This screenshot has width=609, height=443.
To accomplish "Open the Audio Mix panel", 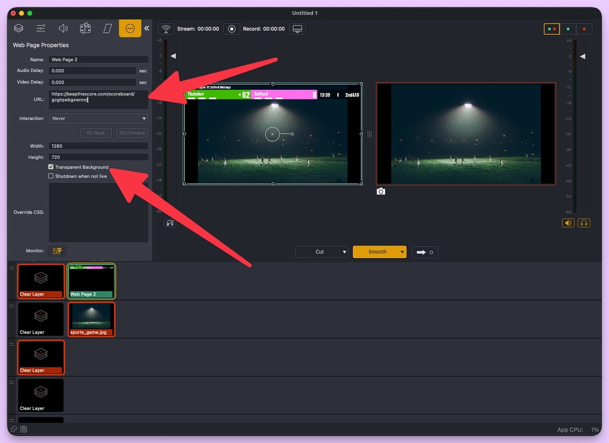I will click(63, 28).
